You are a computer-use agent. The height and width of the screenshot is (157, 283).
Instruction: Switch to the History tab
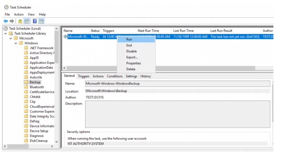pyautogui.click(x=146, y=76)
